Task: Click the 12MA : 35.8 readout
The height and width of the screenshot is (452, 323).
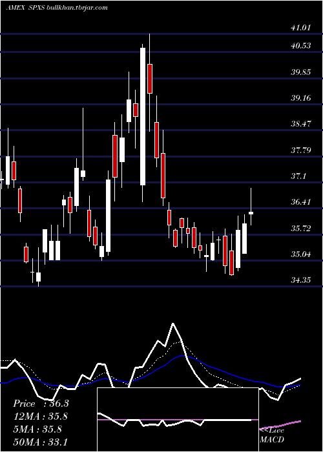Action: coord(41,416)
